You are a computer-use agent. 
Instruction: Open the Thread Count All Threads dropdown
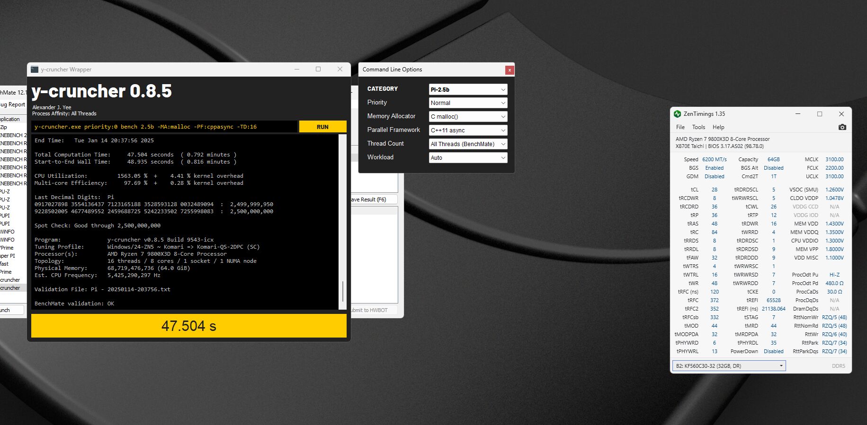tap(468, 144)
